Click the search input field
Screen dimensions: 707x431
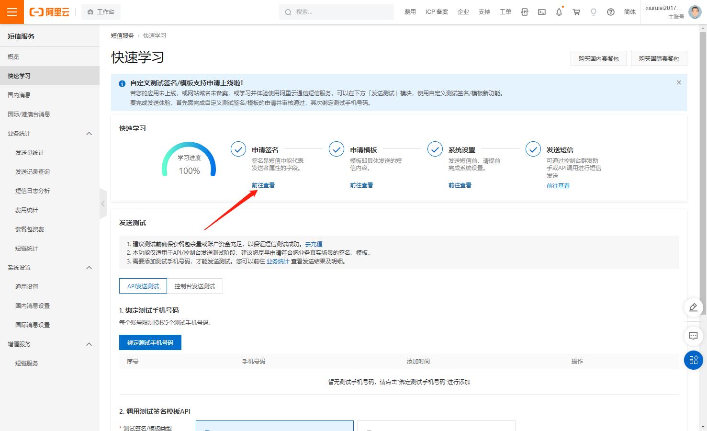(x=337, y=11)
